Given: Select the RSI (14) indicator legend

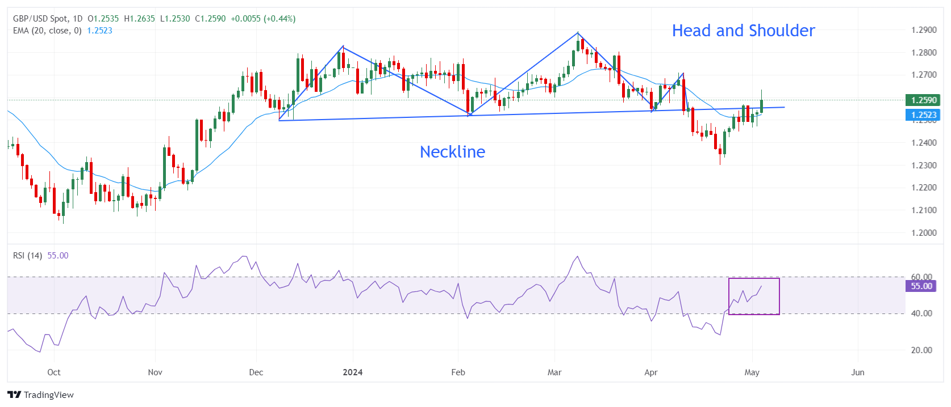Looking at the screenshot, I should 27,256.
